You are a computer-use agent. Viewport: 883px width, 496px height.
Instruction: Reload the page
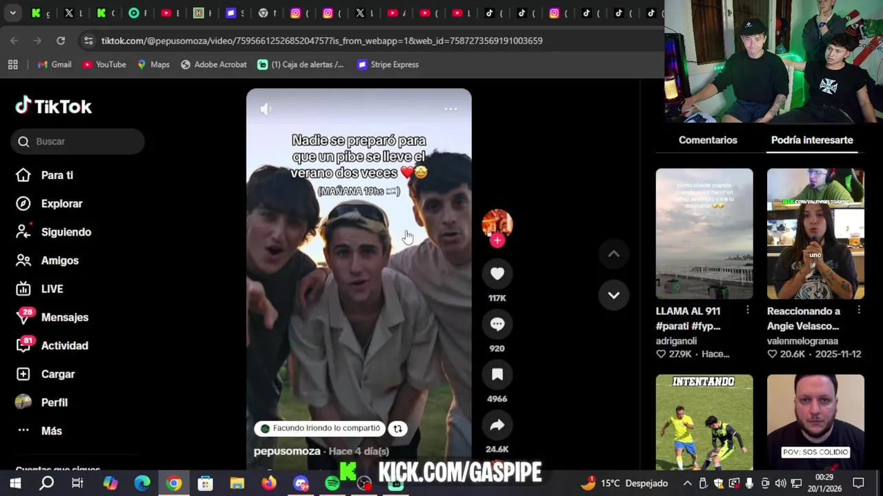[61, 41]
